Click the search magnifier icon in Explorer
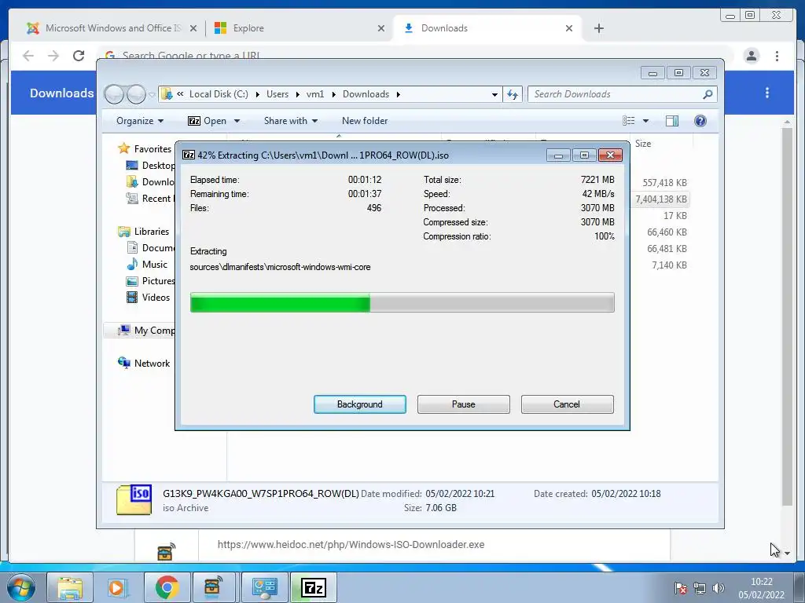This screenshot has width=805, height=603. click(708, 94)
